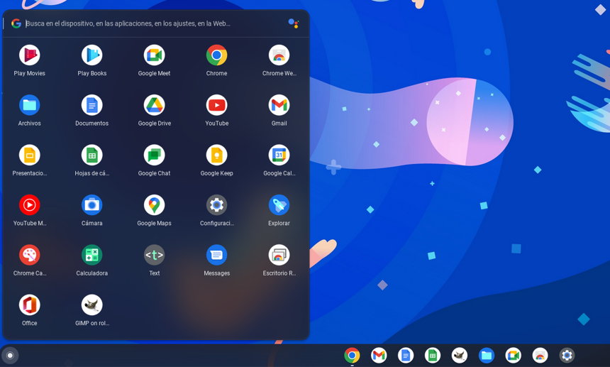Open Google Drive app
This screenshot has width=610, height=367.
[x=154, y=105]
